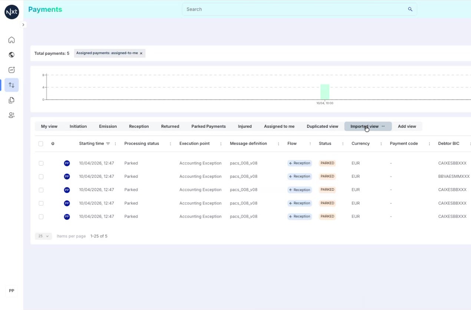
Task: Click the green chart bar at 10:00
Action: tap(325, 92)
